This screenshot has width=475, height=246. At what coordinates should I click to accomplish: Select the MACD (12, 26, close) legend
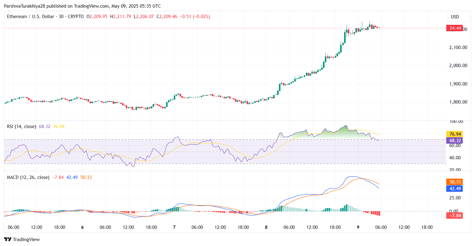click(x=28, y=177)
